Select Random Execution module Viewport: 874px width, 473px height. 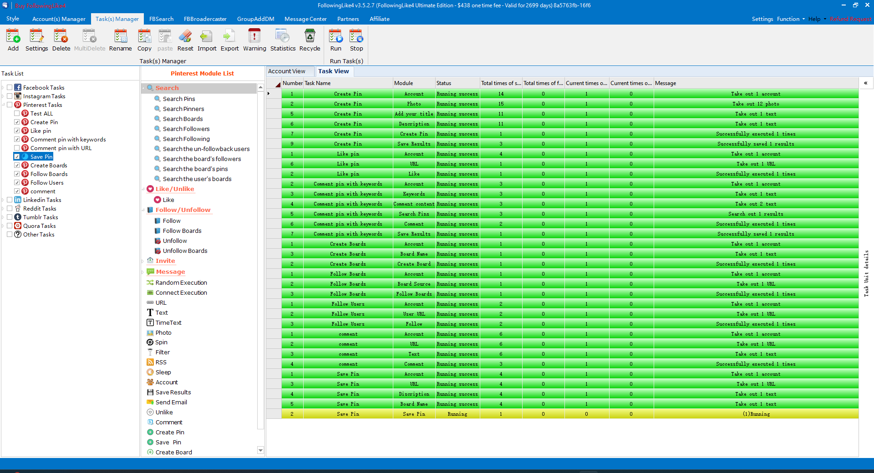pyautogui.click(x=181, y=282)
